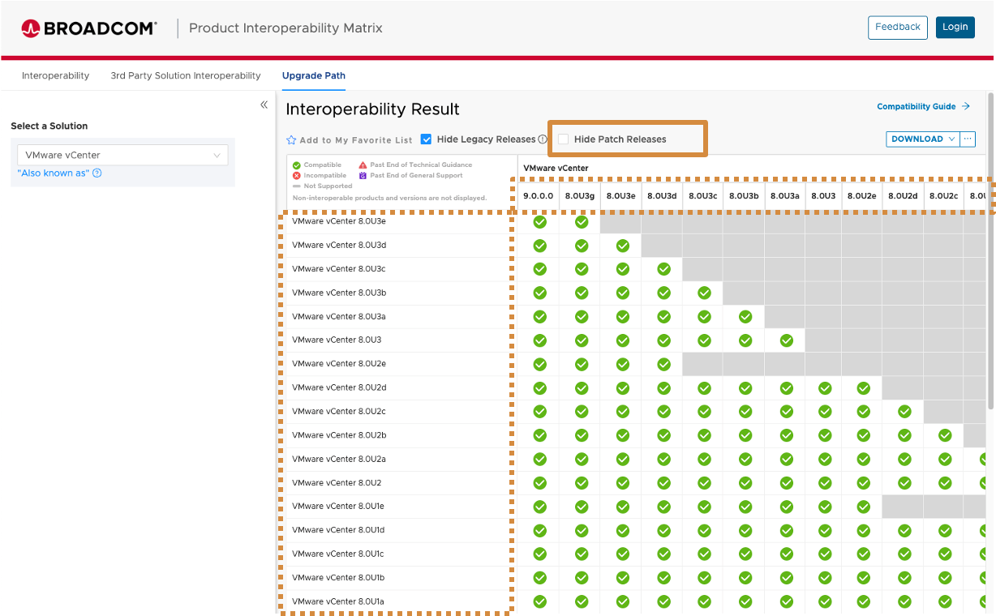Screen dimensions: 996x616
Task: Open the "Also known as" help icon
Action: tap(97, 173)
